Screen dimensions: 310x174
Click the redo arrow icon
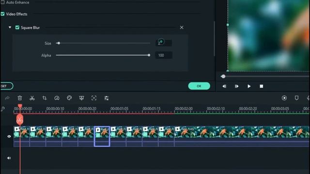point(7,98)
